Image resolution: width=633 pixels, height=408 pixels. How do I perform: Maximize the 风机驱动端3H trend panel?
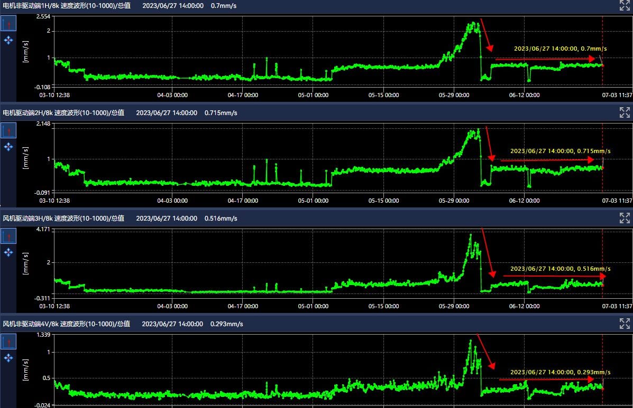625,218
